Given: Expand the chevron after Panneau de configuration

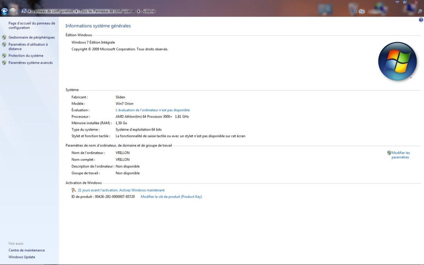Looking at the screenshot, I should pos(77,11).
